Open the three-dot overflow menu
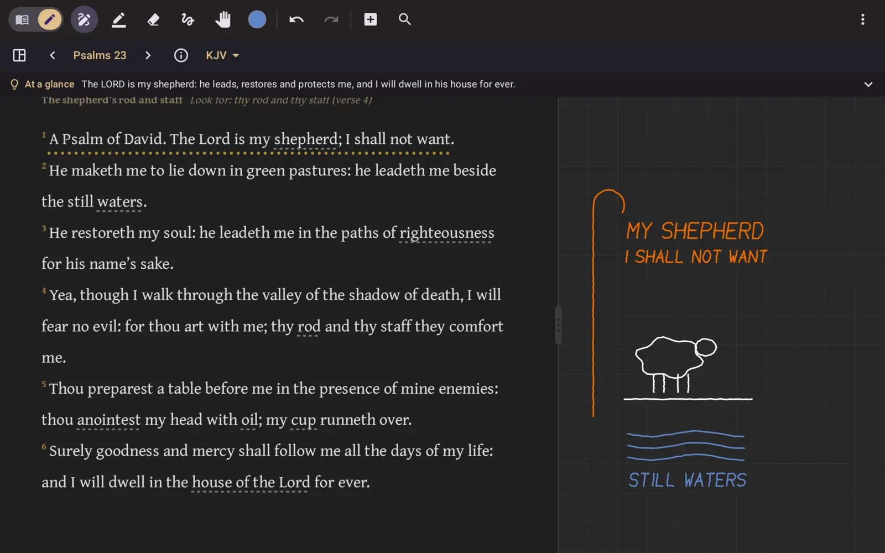This screenshot has width=885, height=553. (x=863, y=20)
